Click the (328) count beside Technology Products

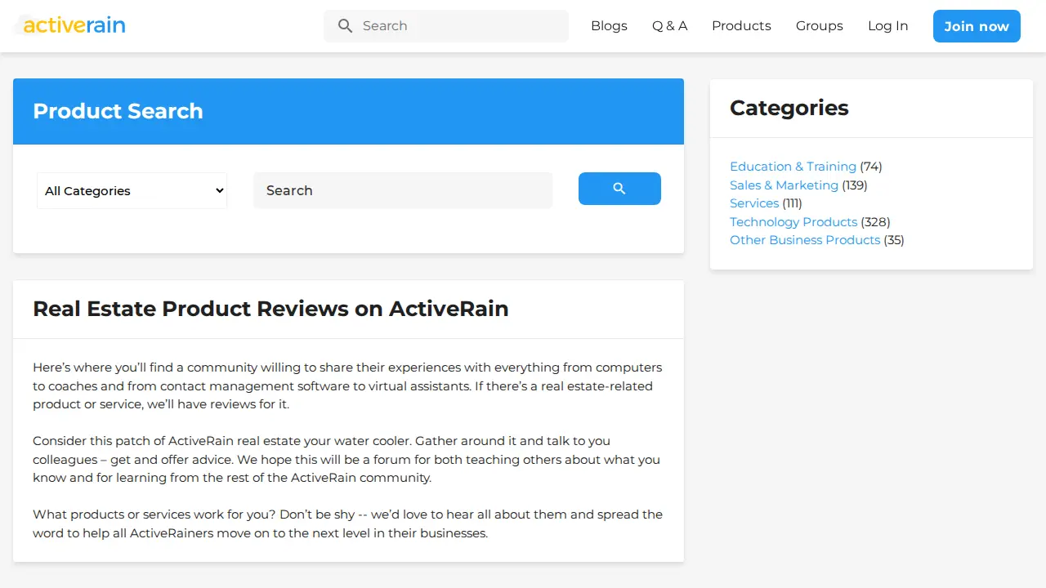tap(875, 222)
